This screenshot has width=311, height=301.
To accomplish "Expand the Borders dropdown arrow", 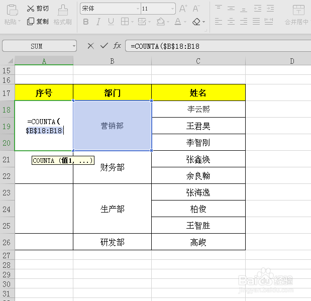I will click(132, 22).
